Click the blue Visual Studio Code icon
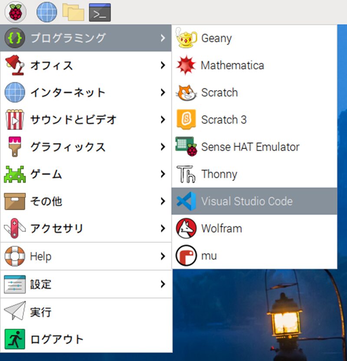347x361 pixels. 186,201
